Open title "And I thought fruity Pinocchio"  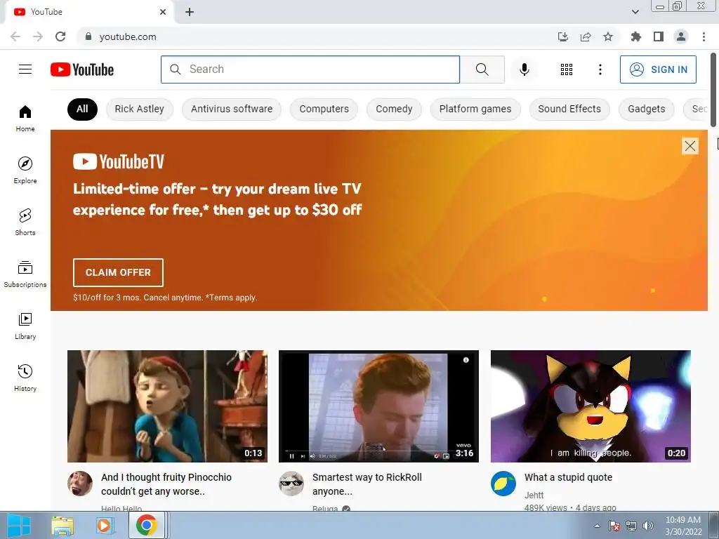[166, 484]
